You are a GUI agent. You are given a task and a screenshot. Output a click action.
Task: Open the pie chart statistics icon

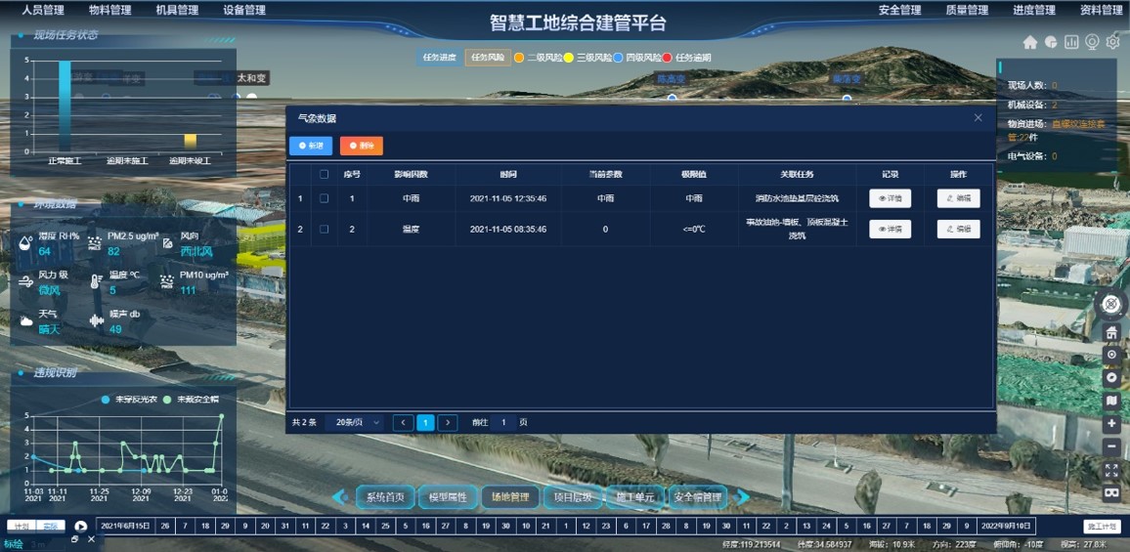[x=1051, y=42]
